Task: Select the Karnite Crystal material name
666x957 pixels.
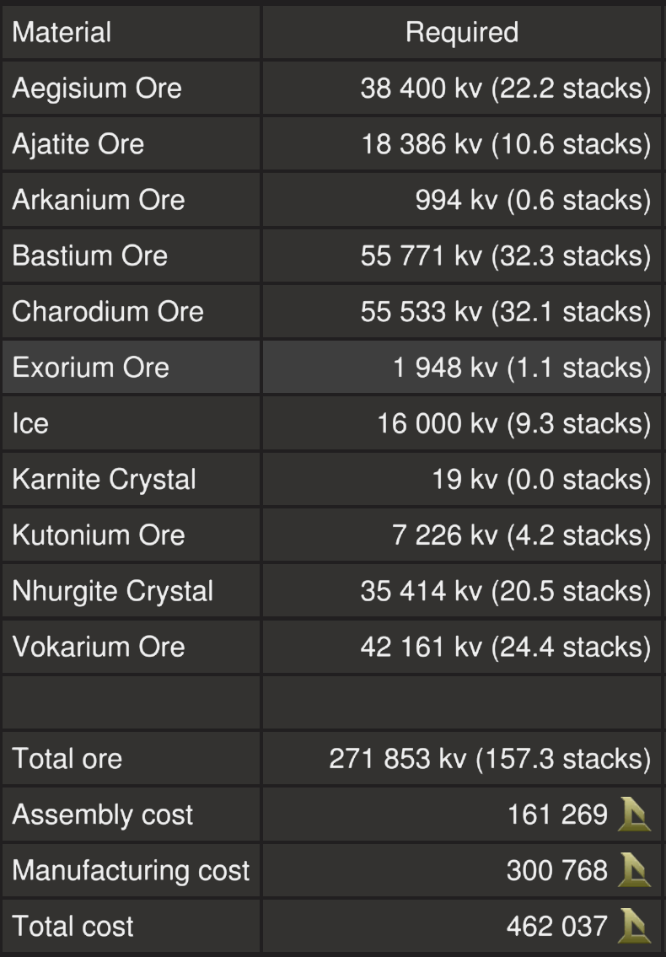Action: pos(105,479)
